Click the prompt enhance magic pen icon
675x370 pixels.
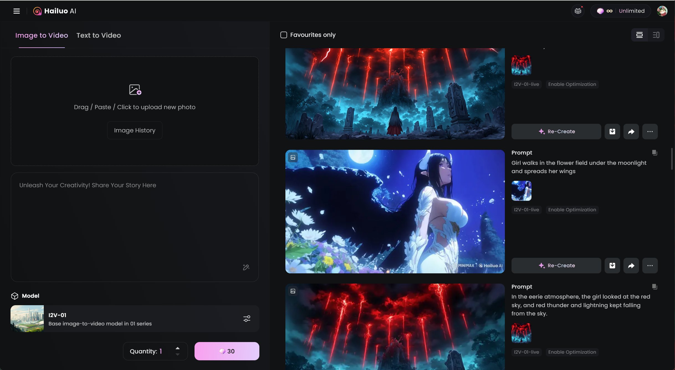(x=246, y=267)
